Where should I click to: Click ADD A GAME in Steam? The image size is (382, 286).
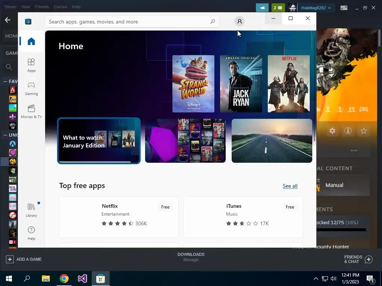24,259
